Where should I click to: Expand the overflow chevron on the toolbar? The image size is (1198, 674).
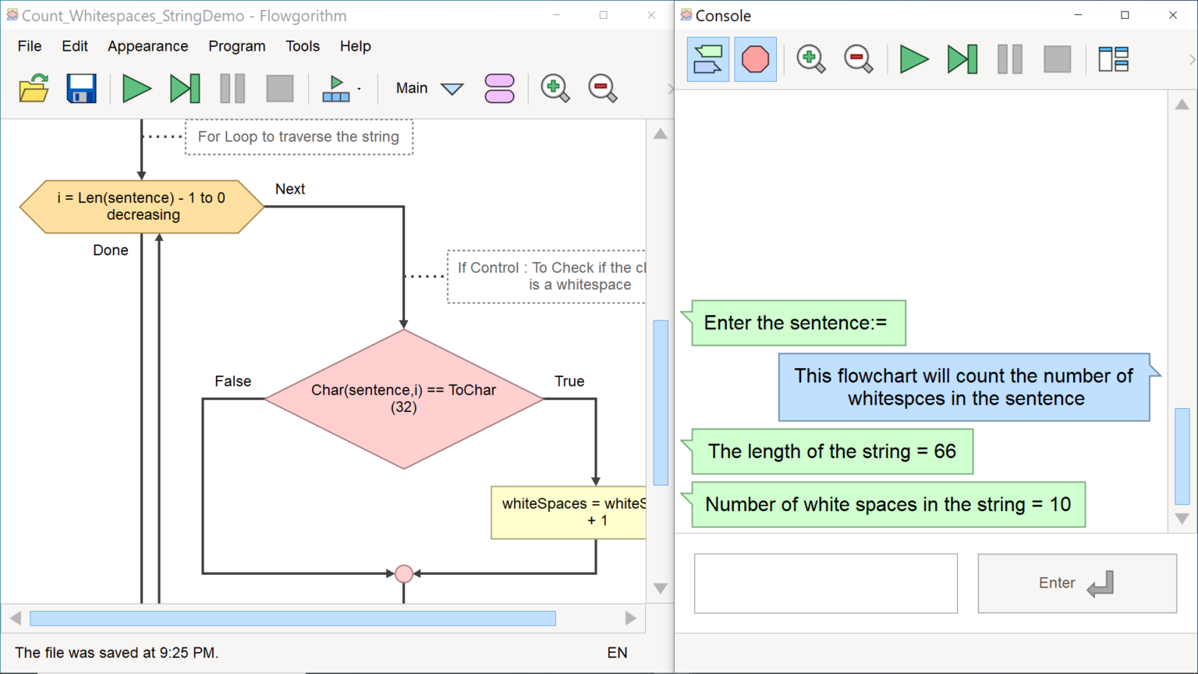[671, 88]
